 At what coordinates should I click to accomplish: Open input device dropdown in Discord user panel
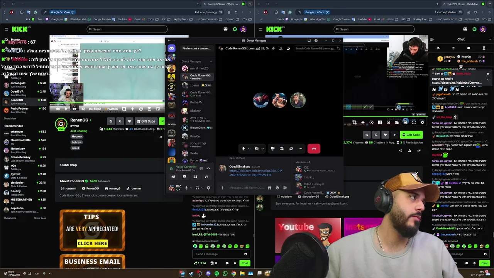tap(191, 188)
